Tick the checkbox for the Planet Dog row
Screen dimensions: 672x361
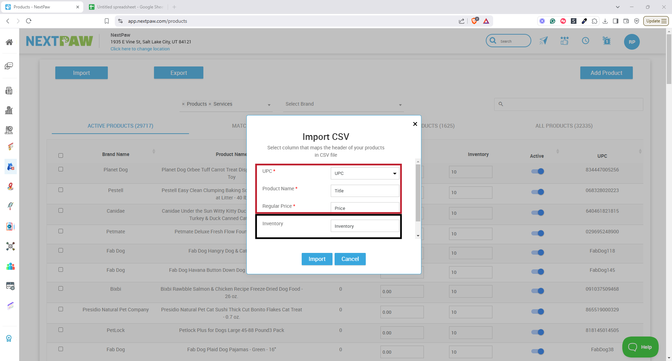(x=61, y=169)
